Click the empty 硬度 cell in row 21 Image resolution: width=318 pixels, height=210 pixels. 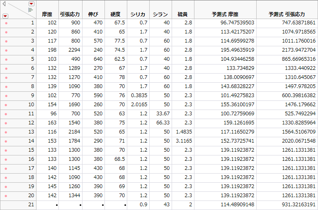tap(116, 205)
